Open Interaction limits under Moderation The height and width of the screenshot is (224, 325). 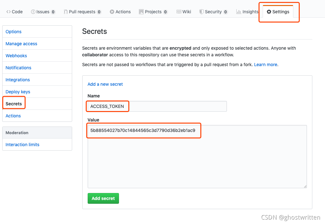(x=22, y=145)
